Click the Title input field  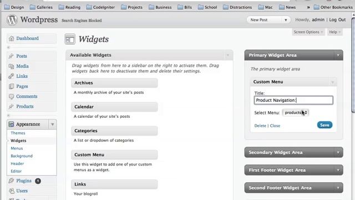293,100
